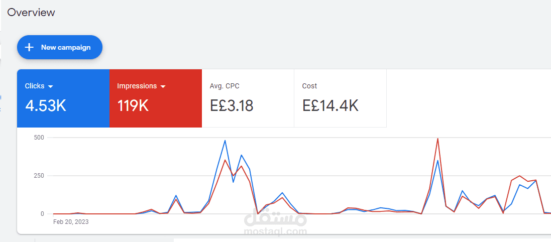This screenshot has width=551, height=242.
Task: Click the tallest red impressions peak
Action: [x=438, y=139]
